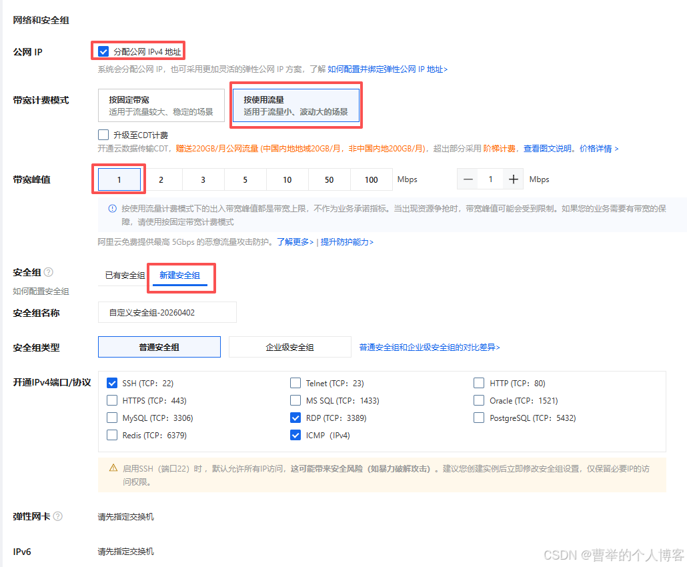687x567 pixels.
Task: Switch to the 新建安全组 tab
Action: pyautogui.click(x=179, y=275)
